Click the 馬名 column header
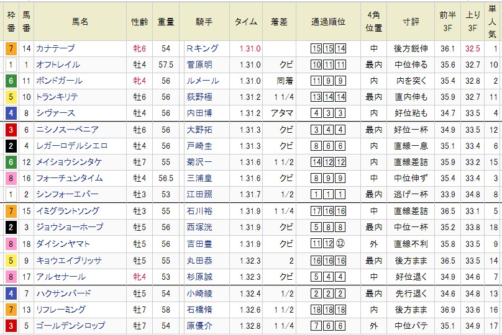The width and height of the screenshot is (502, 335). pyautogui.click(x=80, y=22)
